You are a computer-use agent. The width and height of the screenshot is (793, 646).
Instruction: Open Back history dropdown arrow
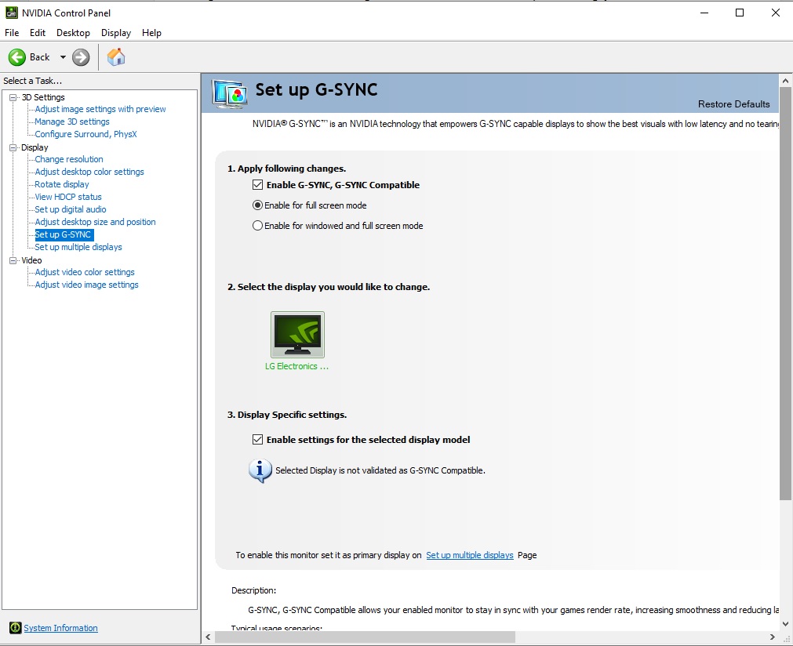(x=63, y=57)
